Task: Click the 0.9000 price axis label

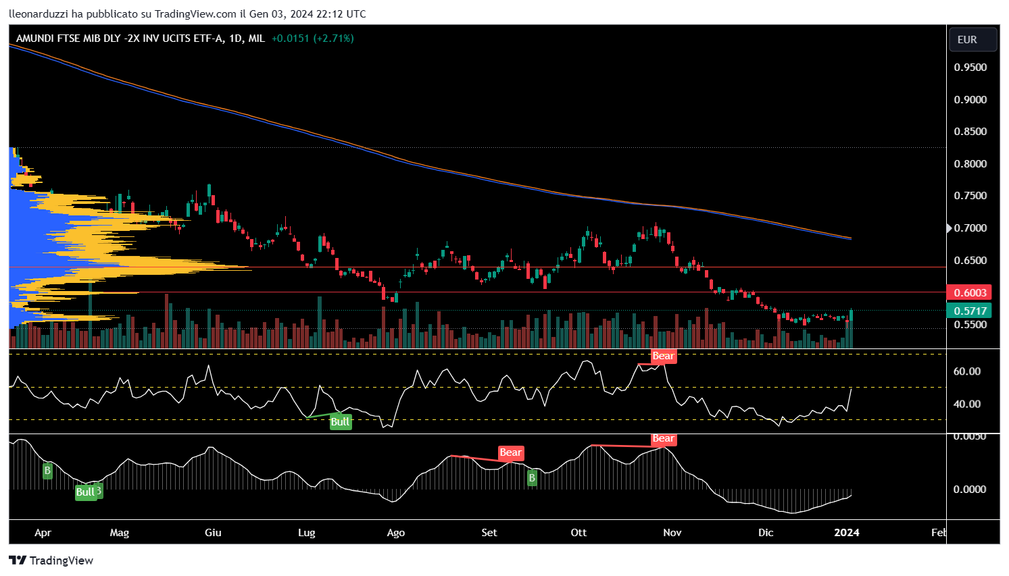Action: (x=970, y=100)
